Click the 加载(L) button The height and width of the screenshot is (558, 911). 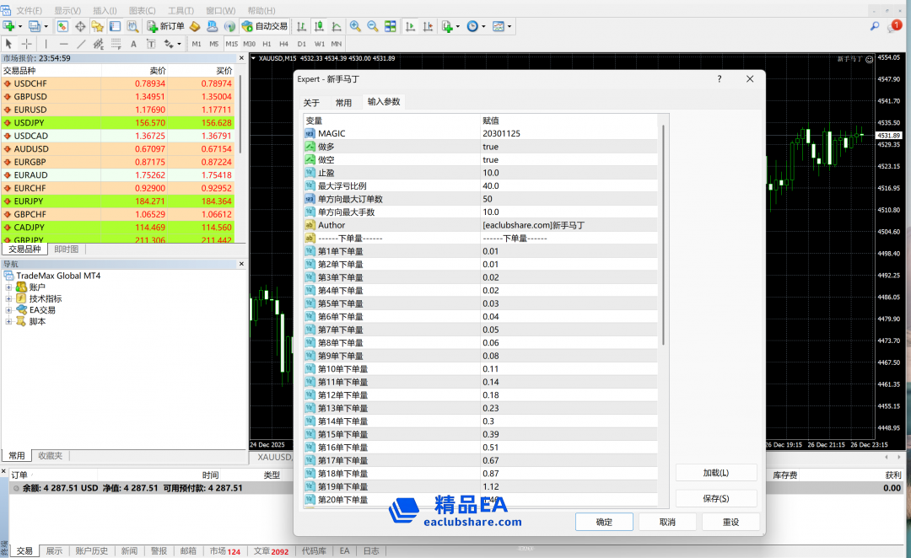[x=715, y=473]
